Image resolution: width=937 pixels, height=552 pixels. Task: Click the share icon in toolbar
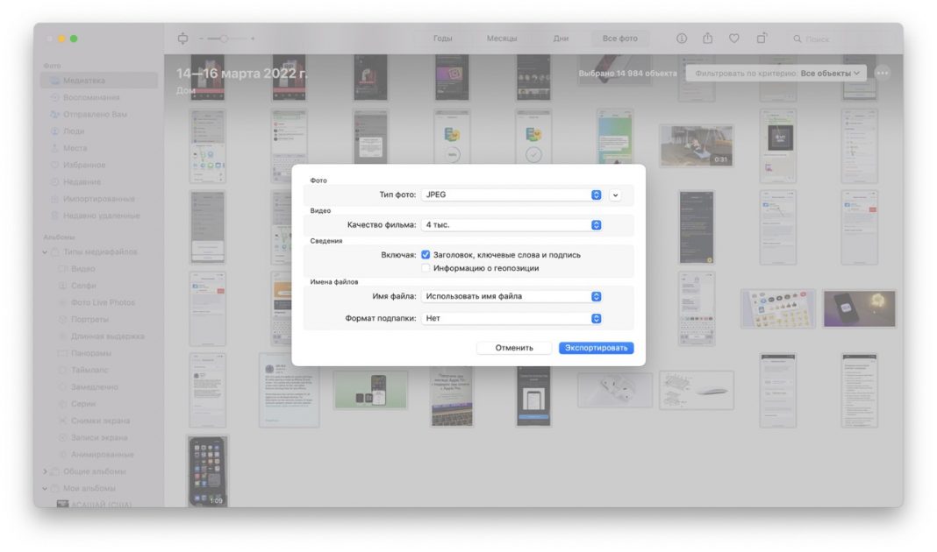pos(707,39)
